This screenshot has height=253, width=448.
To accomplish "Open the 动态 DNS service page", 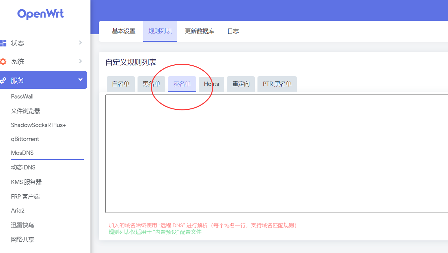I will (23, 167).
